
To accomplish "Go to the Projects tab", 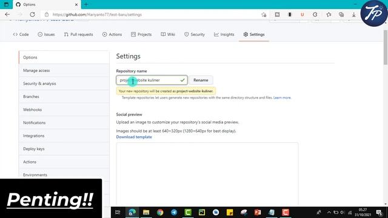I will (x=141, y=35).
